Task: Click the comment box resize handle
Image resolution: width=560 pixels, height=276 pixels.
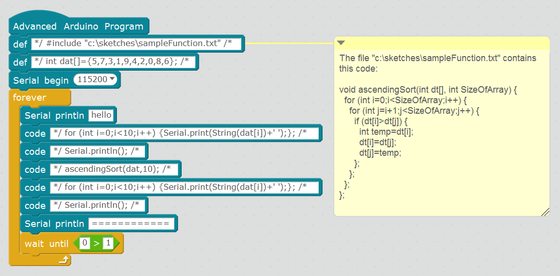Action: click(545, 212)
